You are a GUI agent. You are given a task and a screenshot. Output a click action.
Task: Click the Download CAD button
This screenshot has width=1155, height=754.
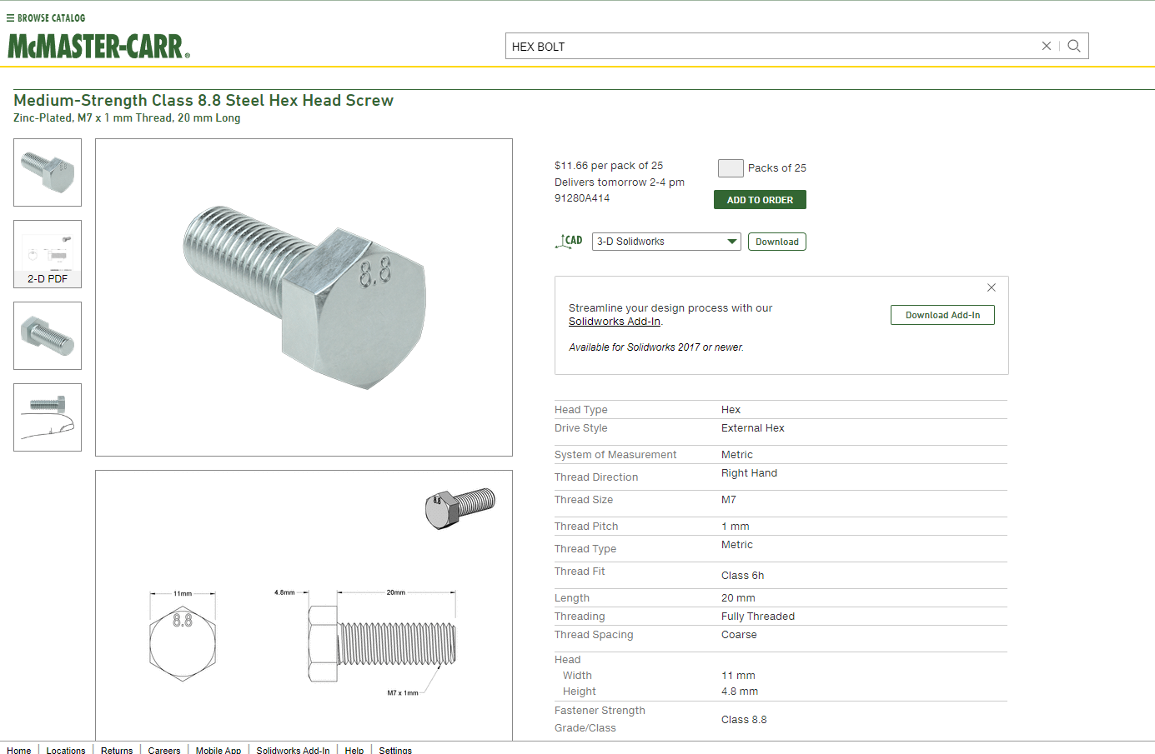coord(776,242)
